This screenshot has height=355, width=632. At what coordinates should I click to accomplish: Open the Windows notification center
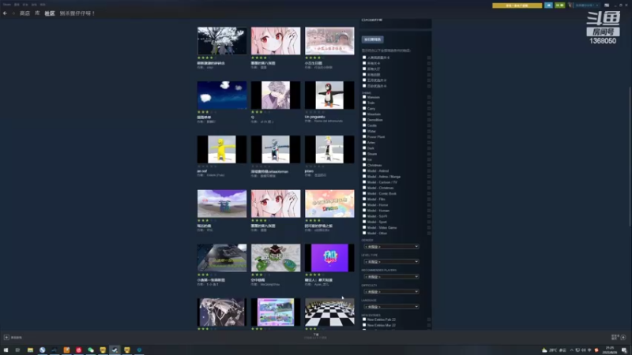pos(624,350)
